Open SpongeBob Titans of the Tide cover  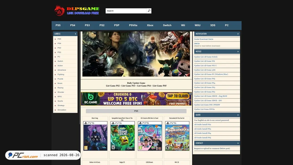[x=123, y=136]
